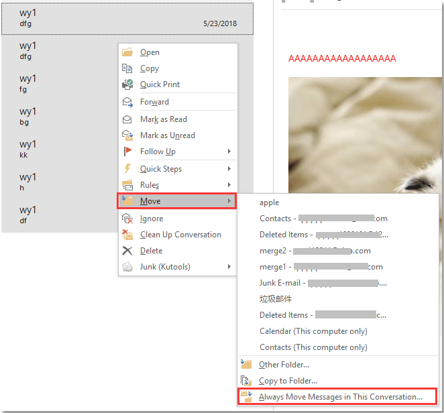Select the merge2 folder in the submenu
Image resolution: width=444 pixels, height=413 pixels.
338,251
